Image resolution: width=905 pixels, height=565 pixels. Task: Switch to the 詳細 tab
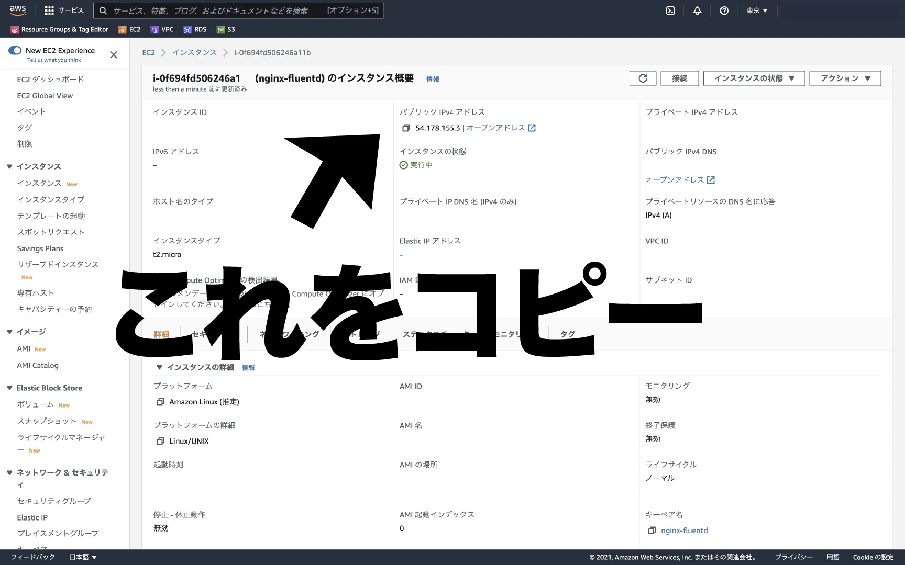[x=161, y=334]
